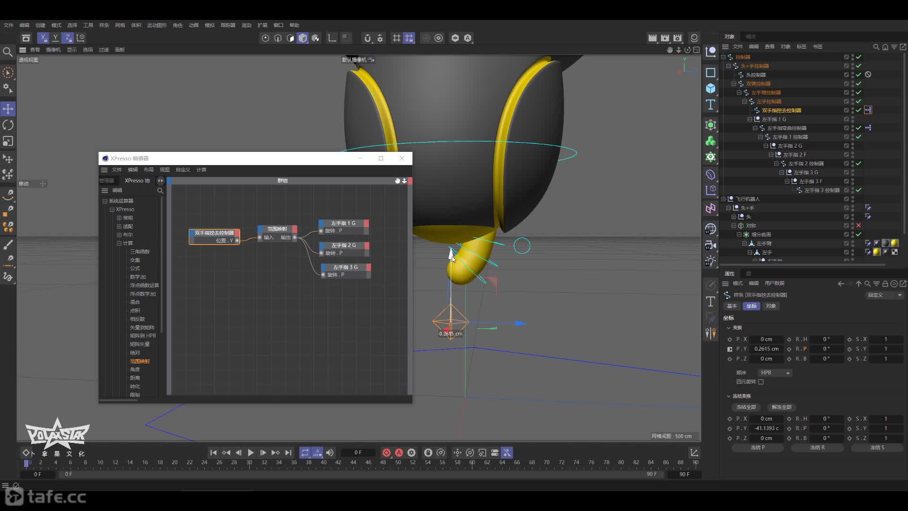The height and width of the screenshot is (511, 908).
Task: Click the yellow material tag on 左手 row
Action: tap(876, 252)
